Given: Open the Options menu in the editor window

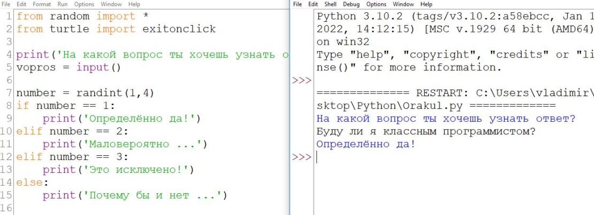Looking at the screenshot, I should click(x=84, y=4).
